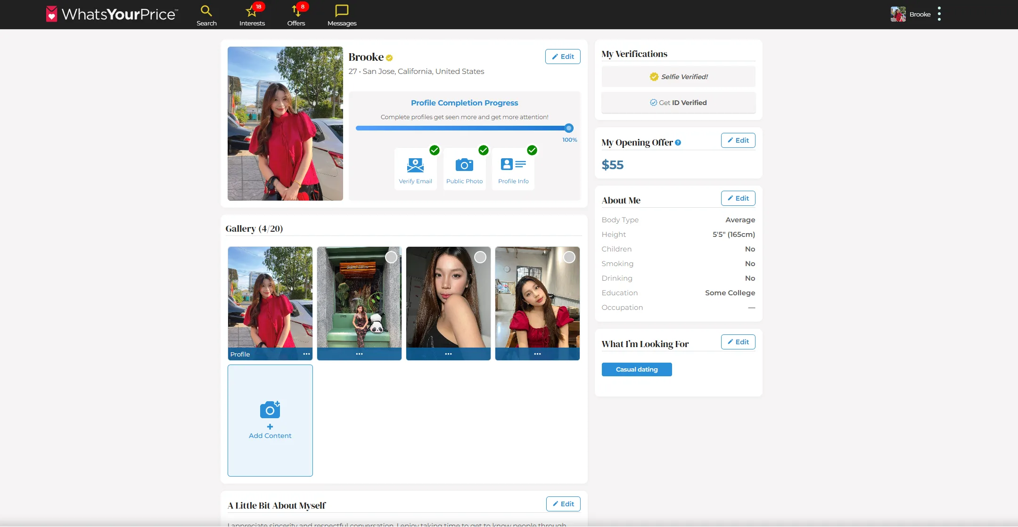Open Messages chat bubble icon
The width and height of the screenshot is (1018, 527).
tap(342, 11)
